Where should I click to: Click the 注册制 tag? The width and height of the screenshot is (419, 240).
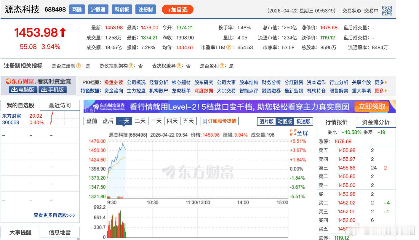click(x=145, y=9)
